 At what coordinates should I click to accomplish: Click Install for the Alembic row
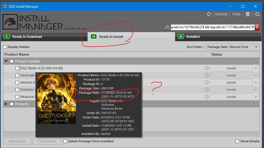(231, 82)
